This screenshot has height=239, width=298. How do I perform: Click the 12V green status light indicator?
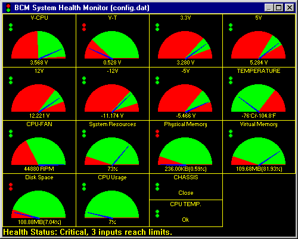(11, 81)
